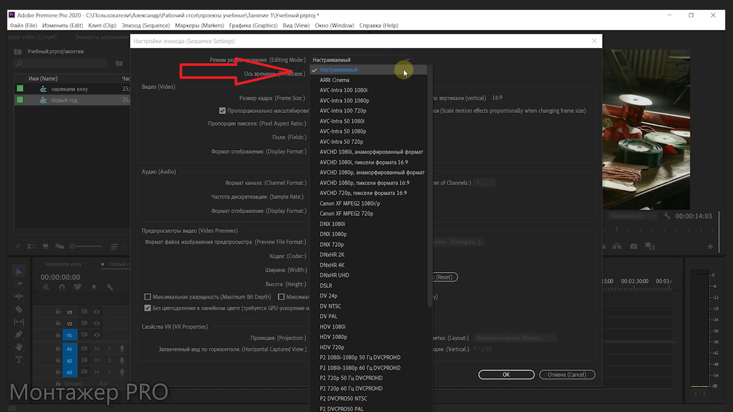Switch project panel to Freeform view
This screenshot has width=733, height=412.
tap(61, 247)
